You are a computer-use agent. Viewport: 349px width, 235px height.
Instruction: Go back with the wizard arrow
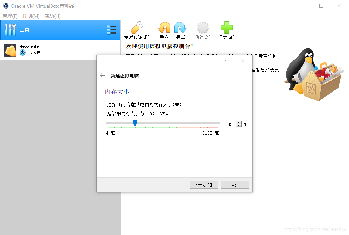click(102, 75)
